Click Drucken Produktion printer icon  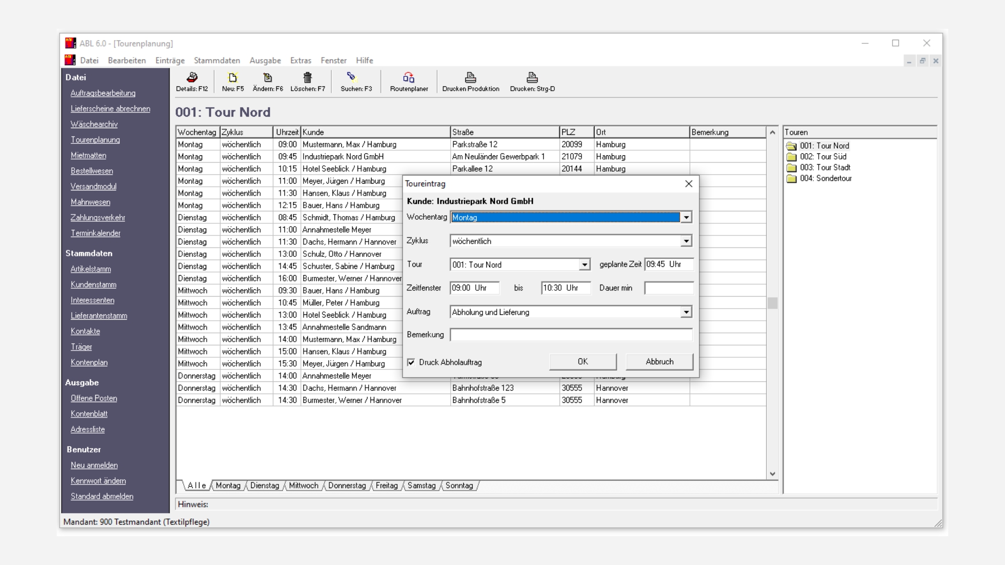[471, 77]
